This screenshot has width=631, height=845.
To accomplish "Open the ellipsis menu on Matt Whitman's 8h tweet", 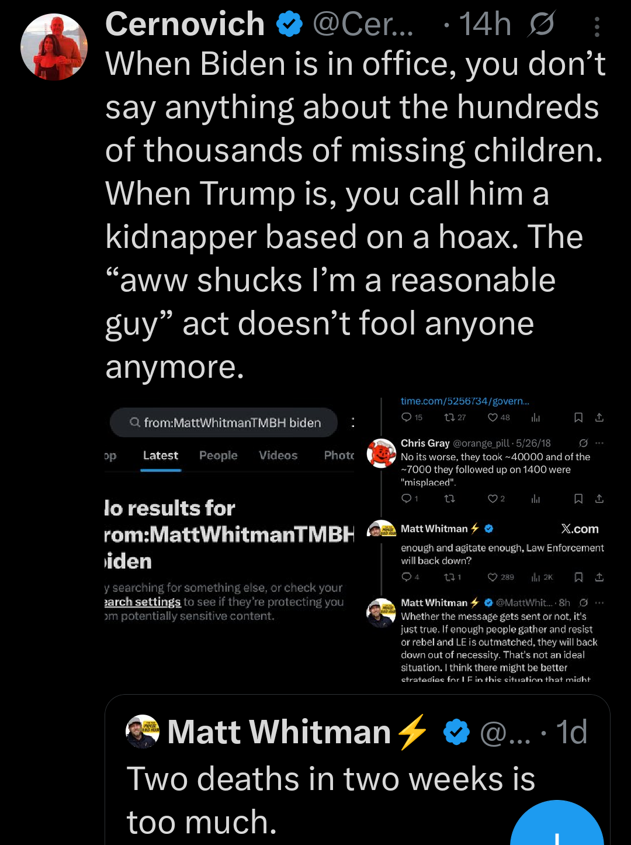I will (599, 602).
